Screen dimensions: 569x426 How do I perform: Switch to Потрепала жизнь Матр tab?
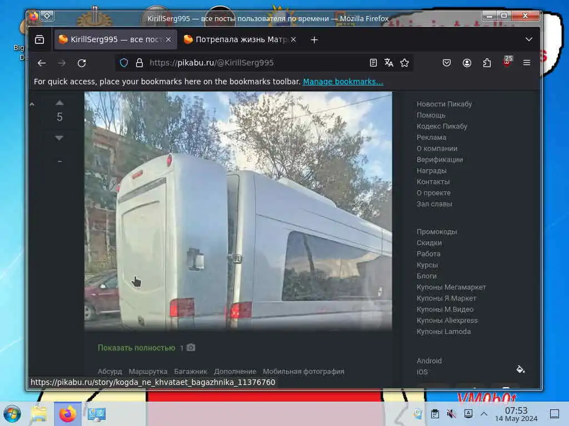[239, 39]
